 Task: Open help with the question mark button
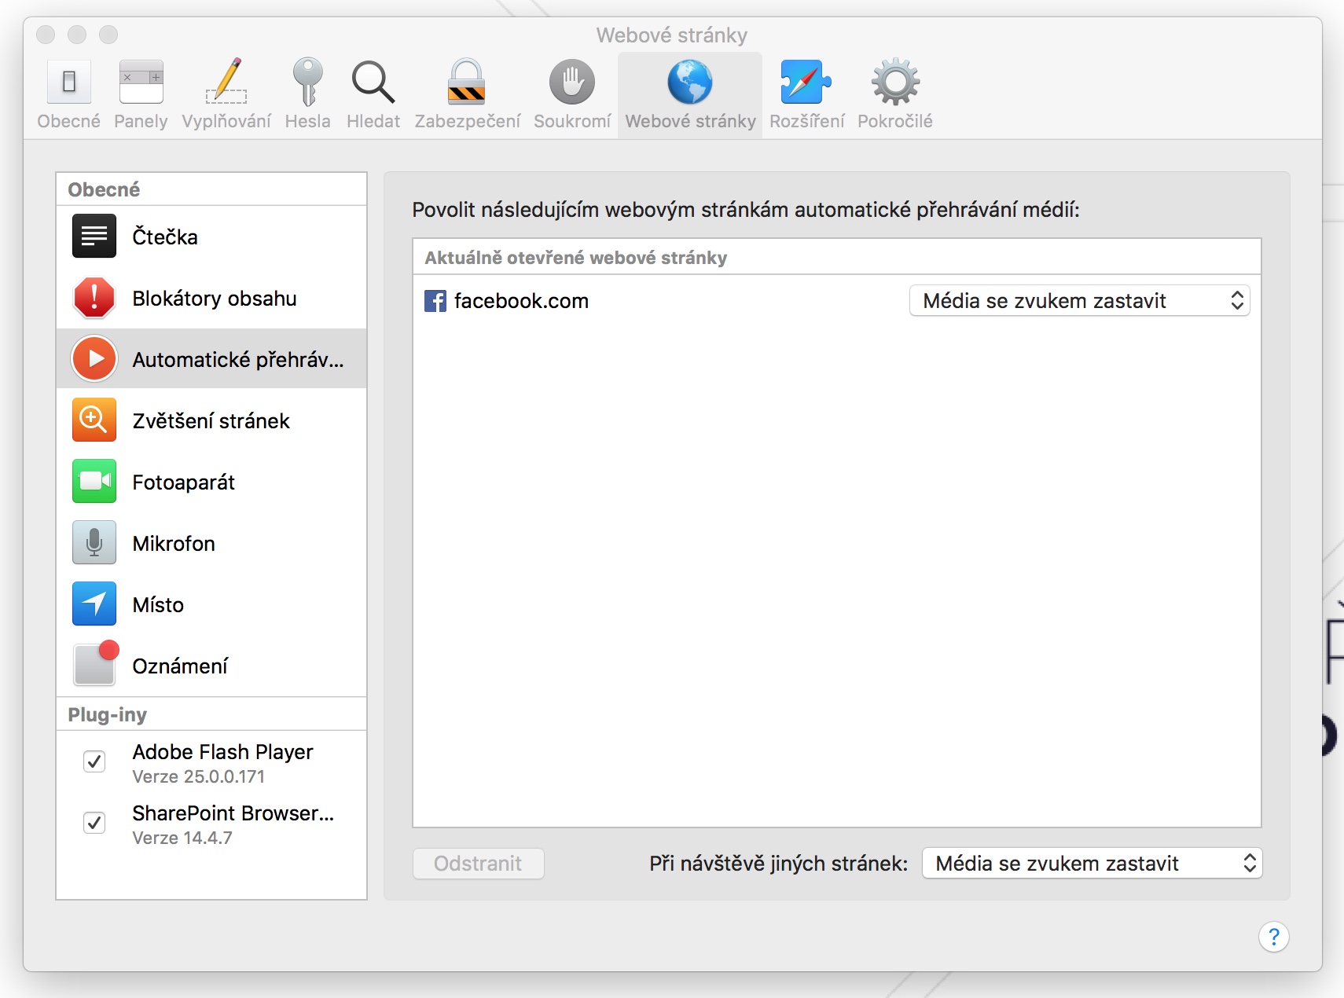[x=1274, y=937]
